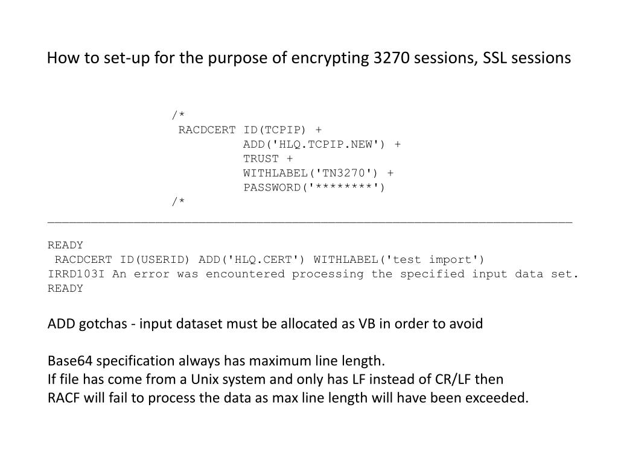Click the RACDCERT ID(TCPIP) command line
The width and height of the screenshot is (618, 463).
point(250,130)
